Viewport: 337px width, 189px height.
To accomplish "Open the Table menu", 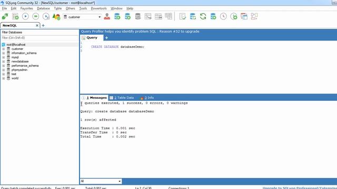I will point(58,8).
